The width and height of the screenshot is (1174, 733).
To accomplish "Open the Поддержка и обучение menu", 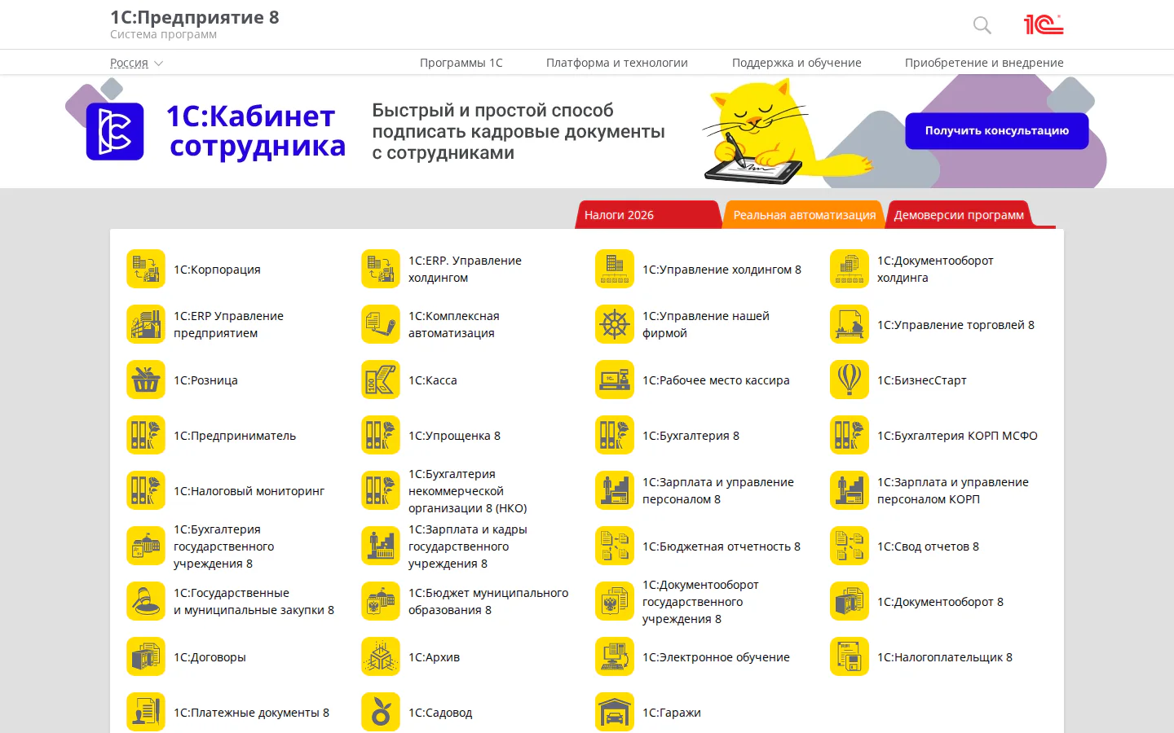I will [797, 63].
